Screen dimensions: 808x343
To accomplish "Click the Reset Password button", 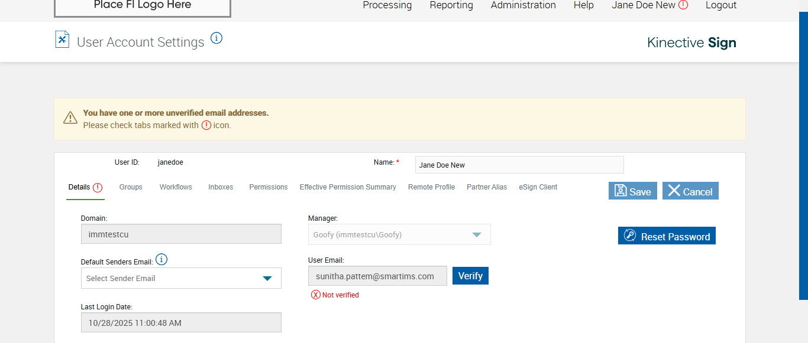I will point(667,236).
